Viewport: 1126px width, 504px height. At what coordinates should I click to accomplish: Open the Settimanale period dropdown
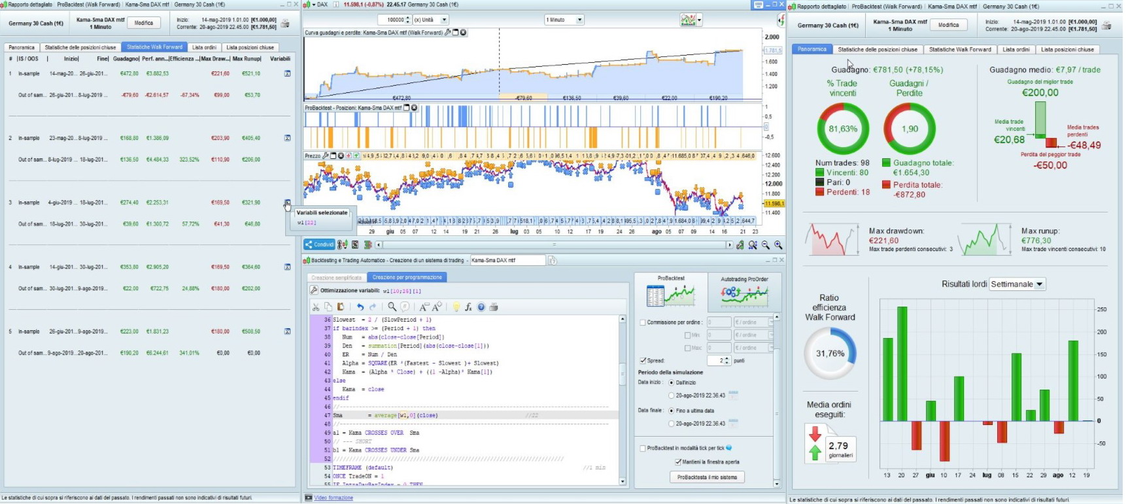point(1017,284)
